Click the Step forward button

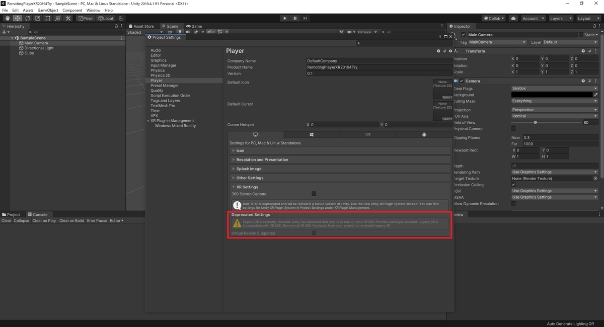click(306, 18)
